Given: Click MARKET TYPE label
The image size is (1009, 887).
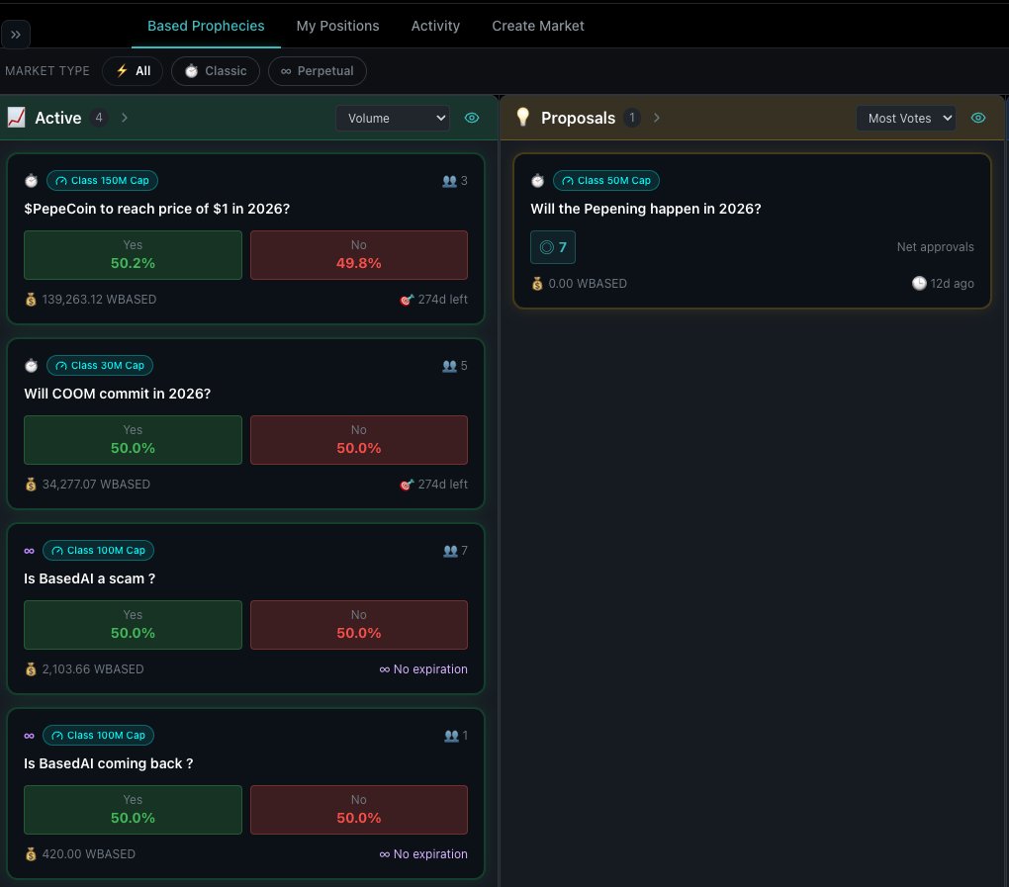Looking at the screenshot, I should point(47,71).
